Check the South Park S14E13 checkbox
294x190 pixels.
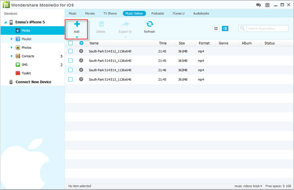click(x=71, y=79)
